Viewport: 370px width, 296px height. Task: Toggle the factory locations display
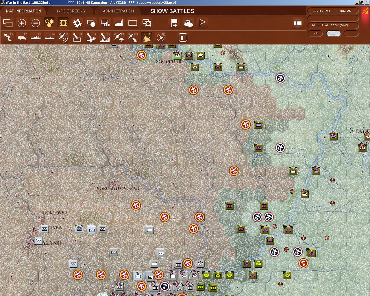click(119, 23)
